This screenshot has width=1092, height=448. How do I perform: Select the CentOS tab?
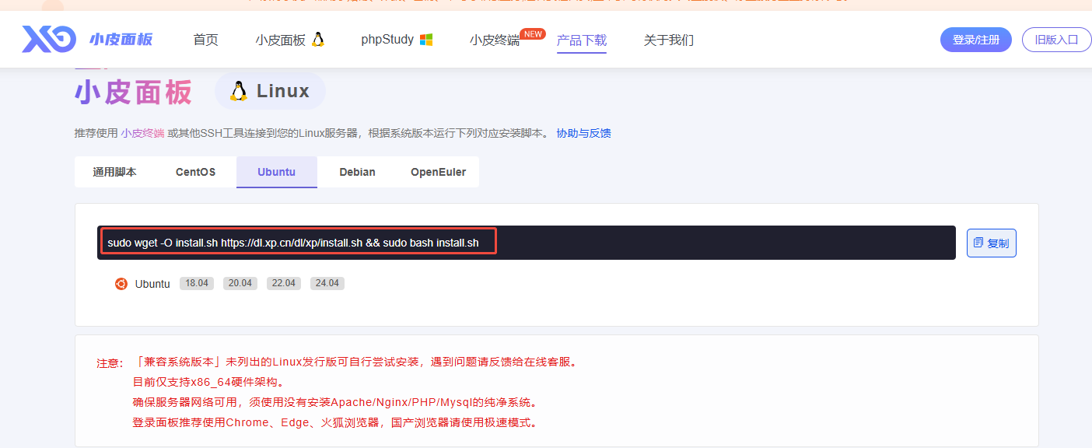(195, 172)
